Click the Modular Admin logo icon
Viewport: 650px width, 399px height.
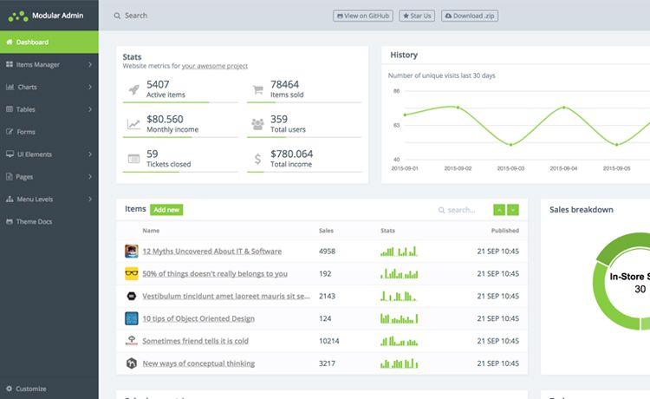tap(18, 16)
